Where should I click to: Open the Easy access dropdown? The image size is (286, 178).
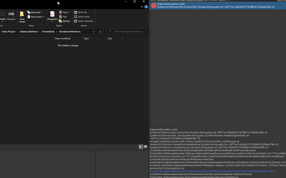pos(36,17)
